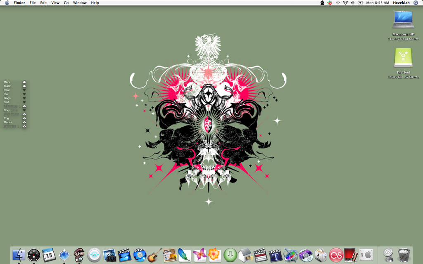Open the Apple menu

[x=7, y=3]
